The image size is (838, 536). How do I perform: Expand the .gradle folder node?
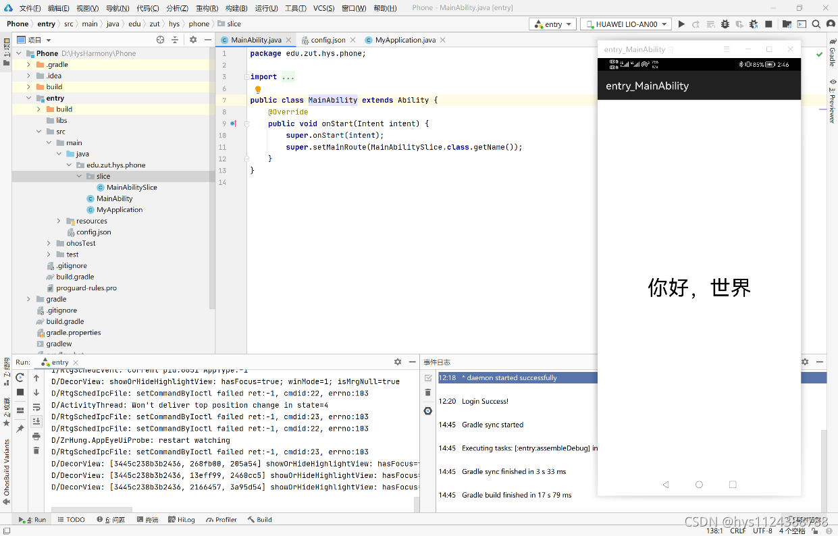point(29,65)
